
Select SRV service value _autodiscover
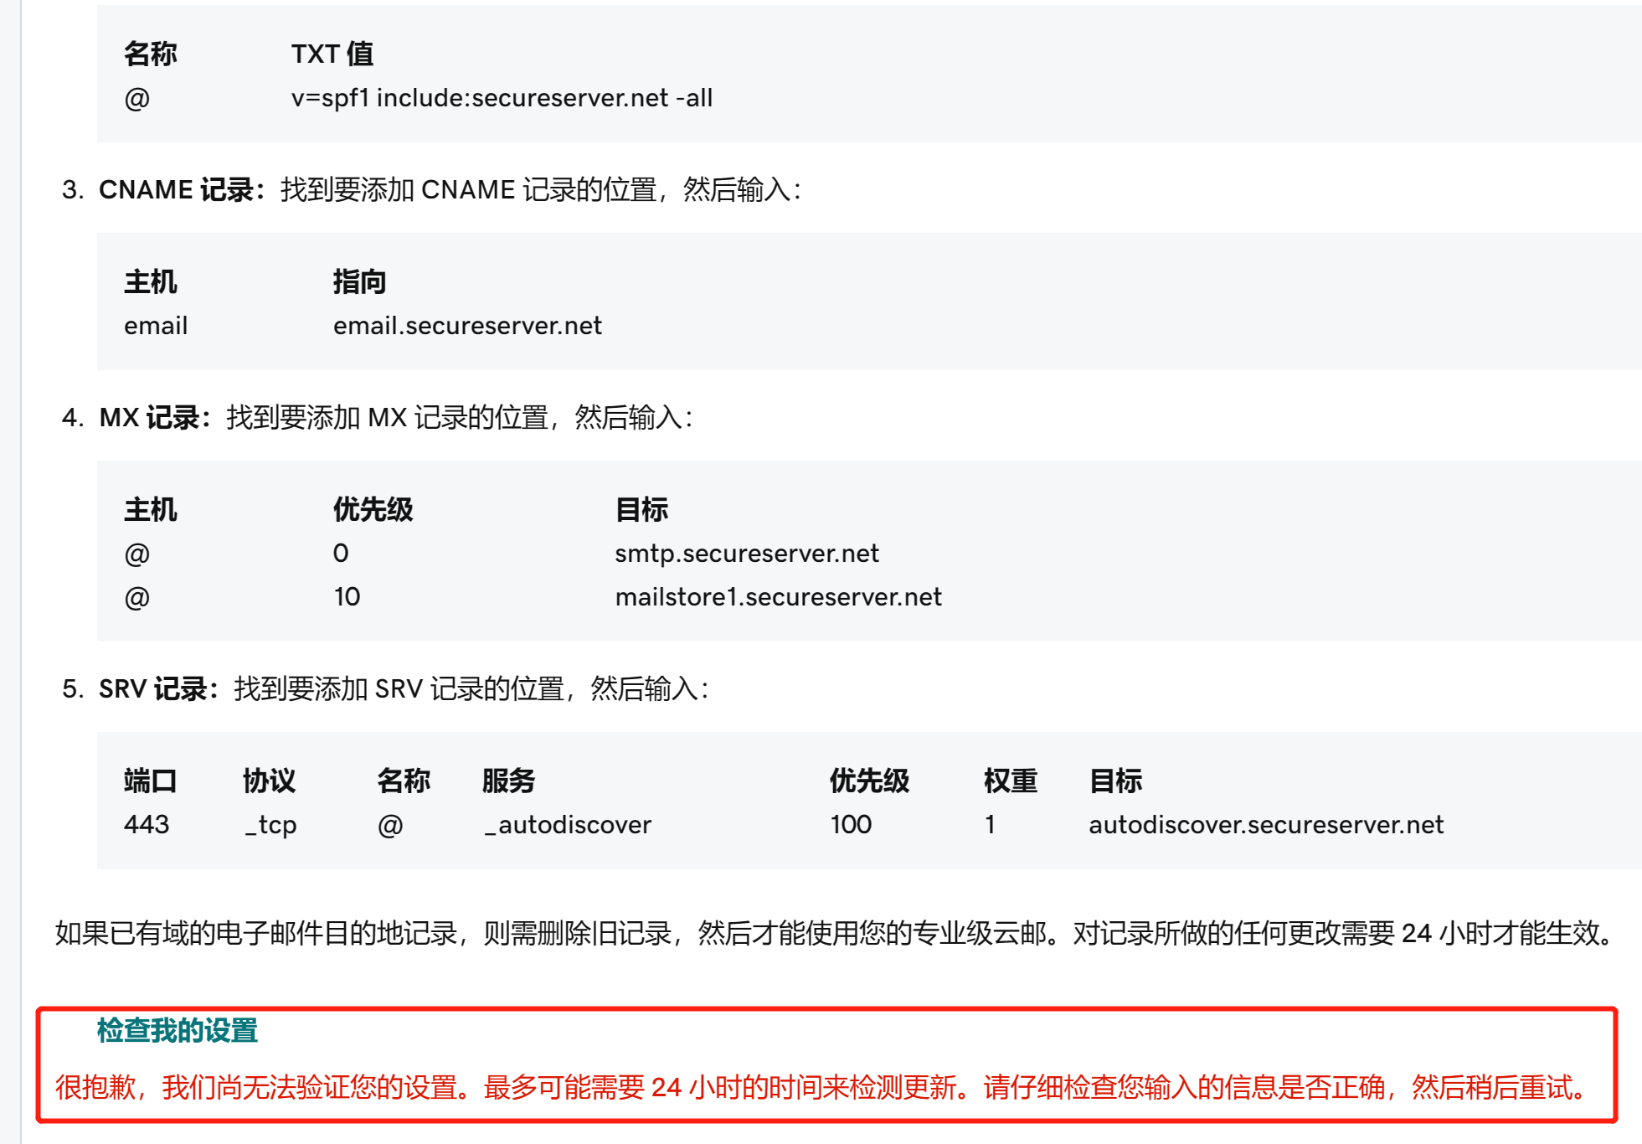coord(567,825)
